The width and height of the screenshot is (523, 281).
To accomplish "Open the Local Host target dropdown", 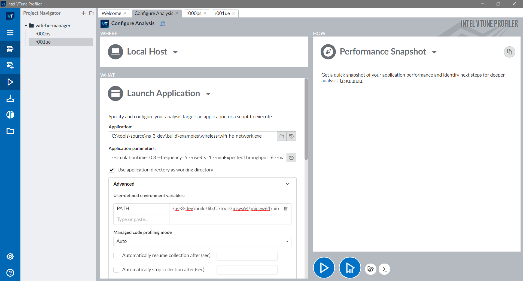I will tap(175, 52).
